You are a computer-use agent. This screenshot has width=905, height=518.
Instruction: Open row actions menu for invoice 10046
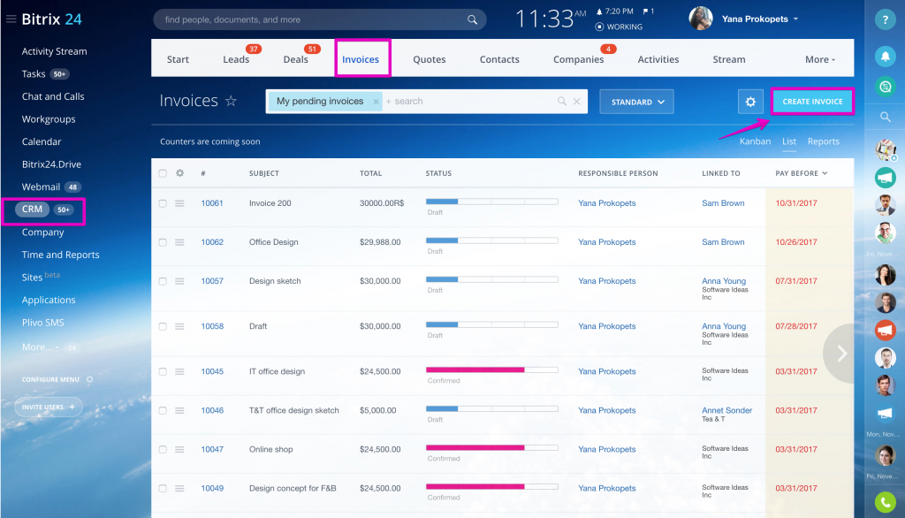pyautogui.click(x=179, y=410)
